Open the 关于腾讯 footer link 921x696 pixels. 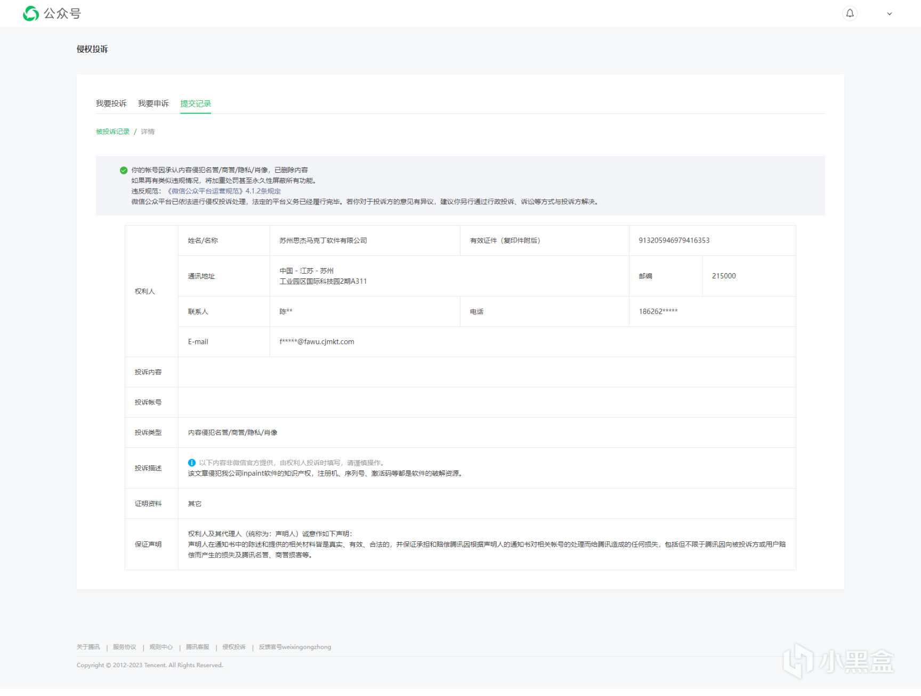click(x=88, y=647)
